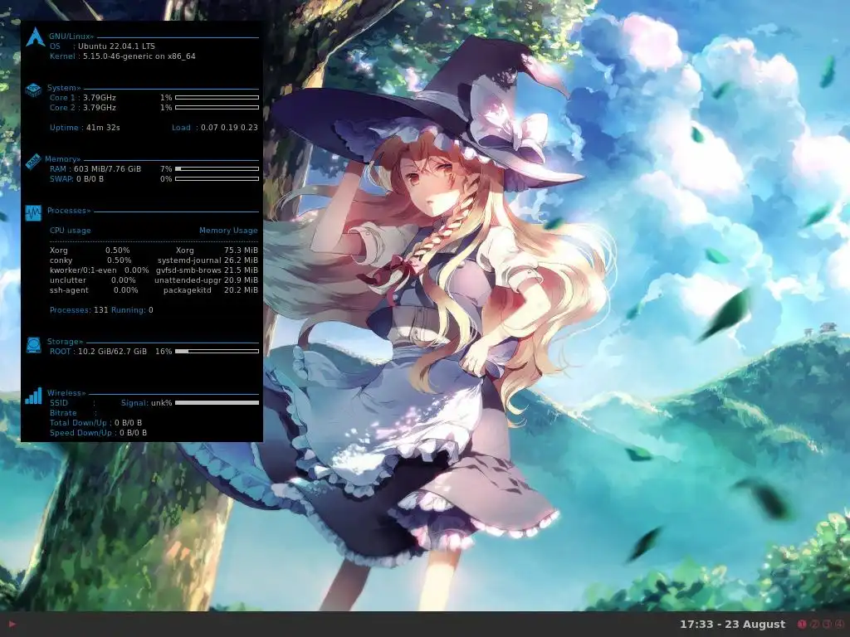Click the Speed Down/Up : 0 B/0 B line
The image size is (850, 637).
click(98, 433)
